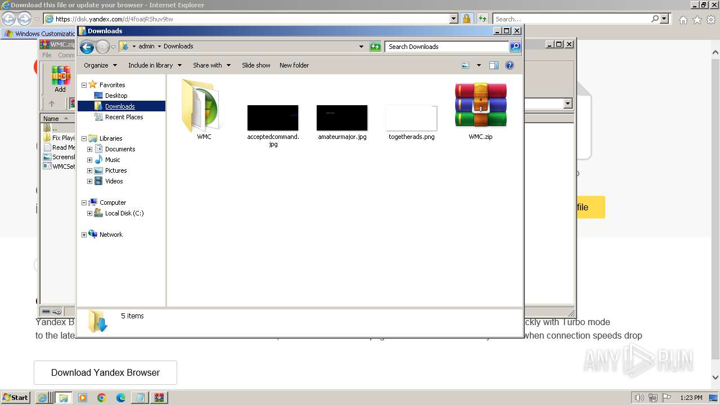
Task: Select Desktop in Favorites
Action: pyautogui.click(x=116, y=96)
